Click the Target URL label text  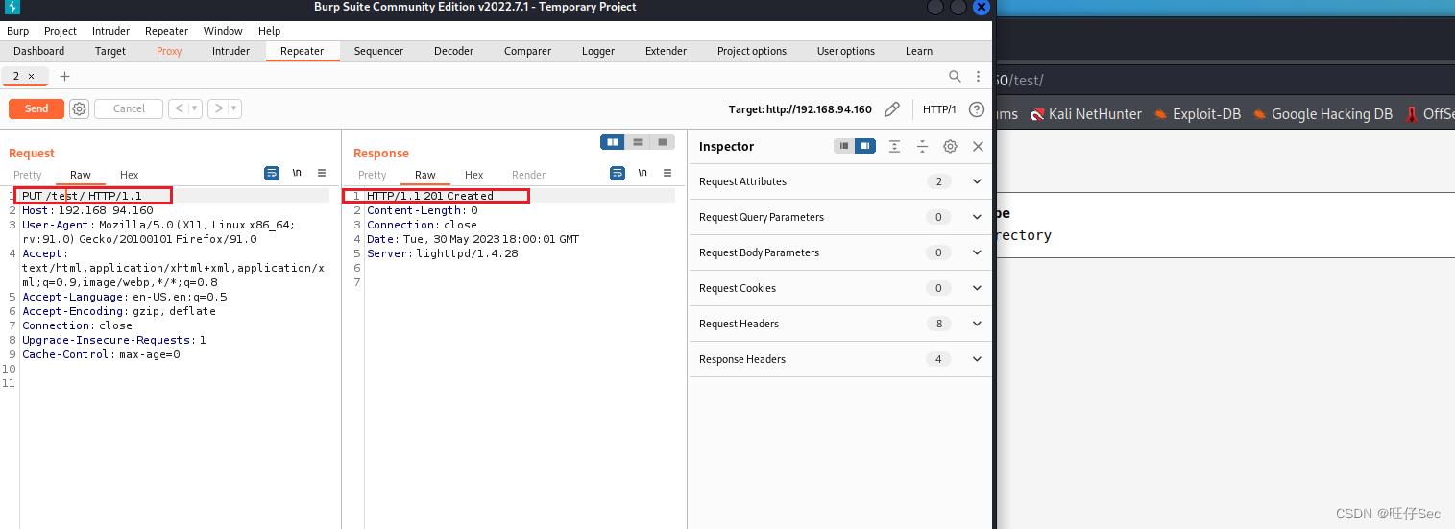(x=800, y=109)
